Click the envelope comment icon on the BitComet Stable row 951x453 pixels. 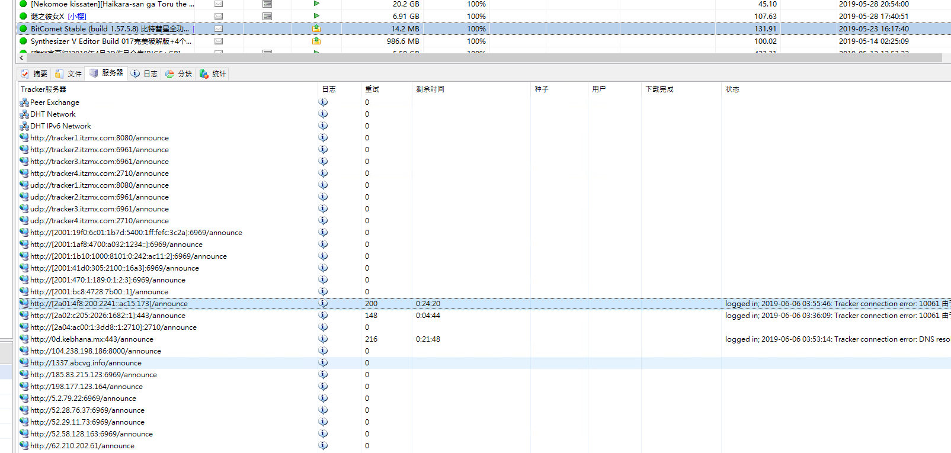pyautogui.click(x=219, y=28)
